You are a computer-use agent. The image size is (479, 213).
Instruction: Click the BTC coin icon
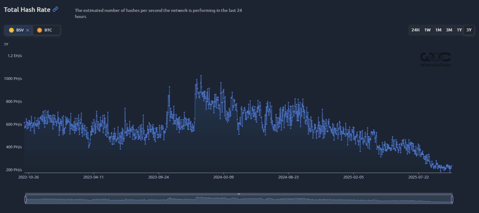tap(39, 30)
